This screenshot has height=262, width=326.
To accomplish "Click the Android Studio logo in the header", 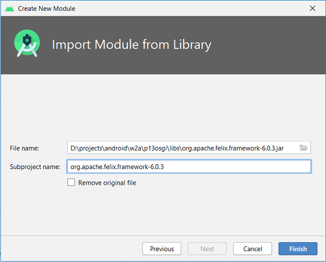I will [x=27, y=43].
